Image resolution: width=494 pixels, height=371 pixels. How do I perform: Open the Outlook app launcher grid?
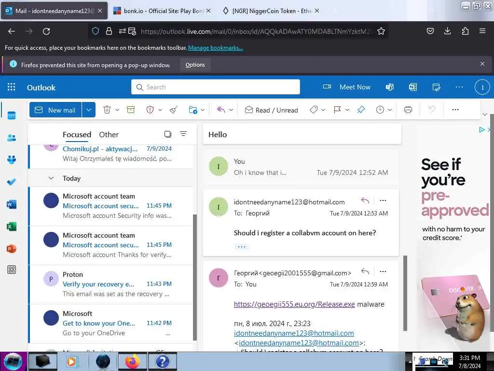tap(12, 87)
